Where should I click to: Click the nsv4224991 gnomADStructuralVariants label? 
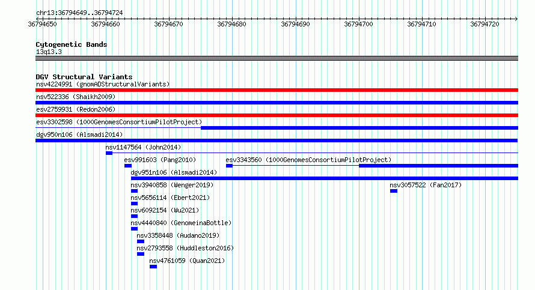[103, 84]
